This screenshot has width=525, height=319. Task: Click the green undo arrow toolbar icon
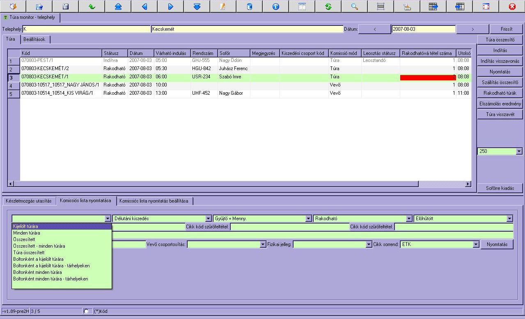92,6
